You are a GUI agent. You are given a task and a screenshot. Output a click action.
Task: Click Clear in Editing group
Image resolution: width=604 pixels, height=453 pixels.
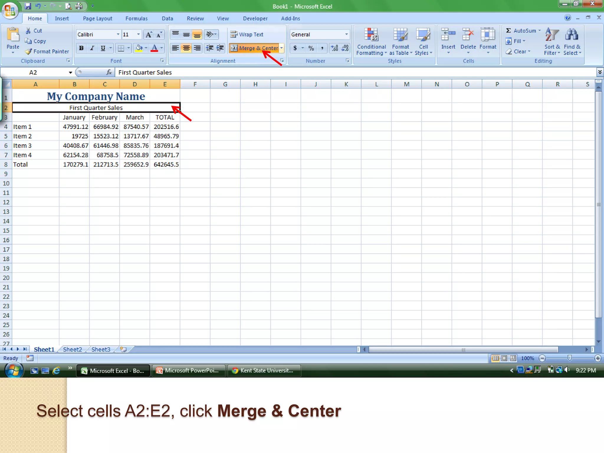pos(518,51)
